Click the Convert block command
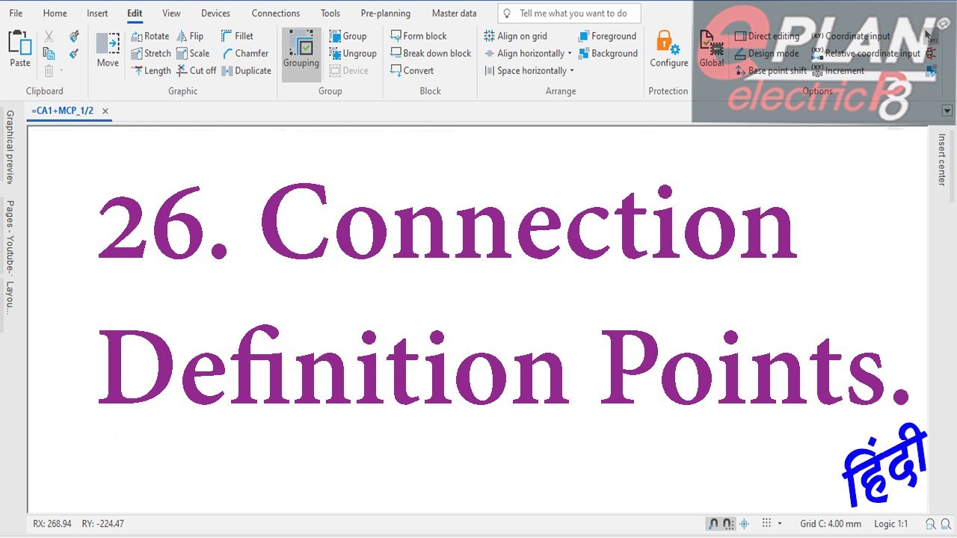The height and width of the screenshot is (538, 957). pyautogui.click(x=412, y=71)
